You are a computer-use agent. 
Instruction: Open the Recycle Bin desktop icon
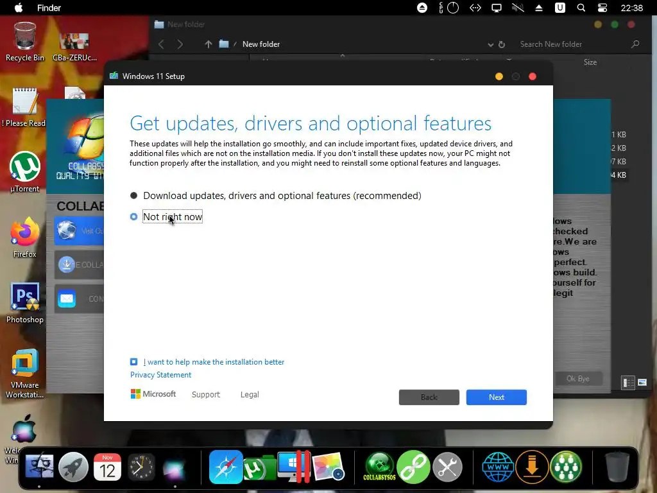25,42
